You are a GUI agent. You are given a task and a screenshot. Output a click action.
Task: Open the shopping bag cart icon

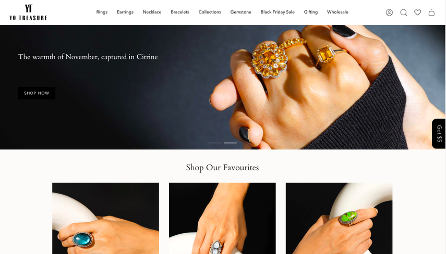pyautogui.click(x=431, y=12)
